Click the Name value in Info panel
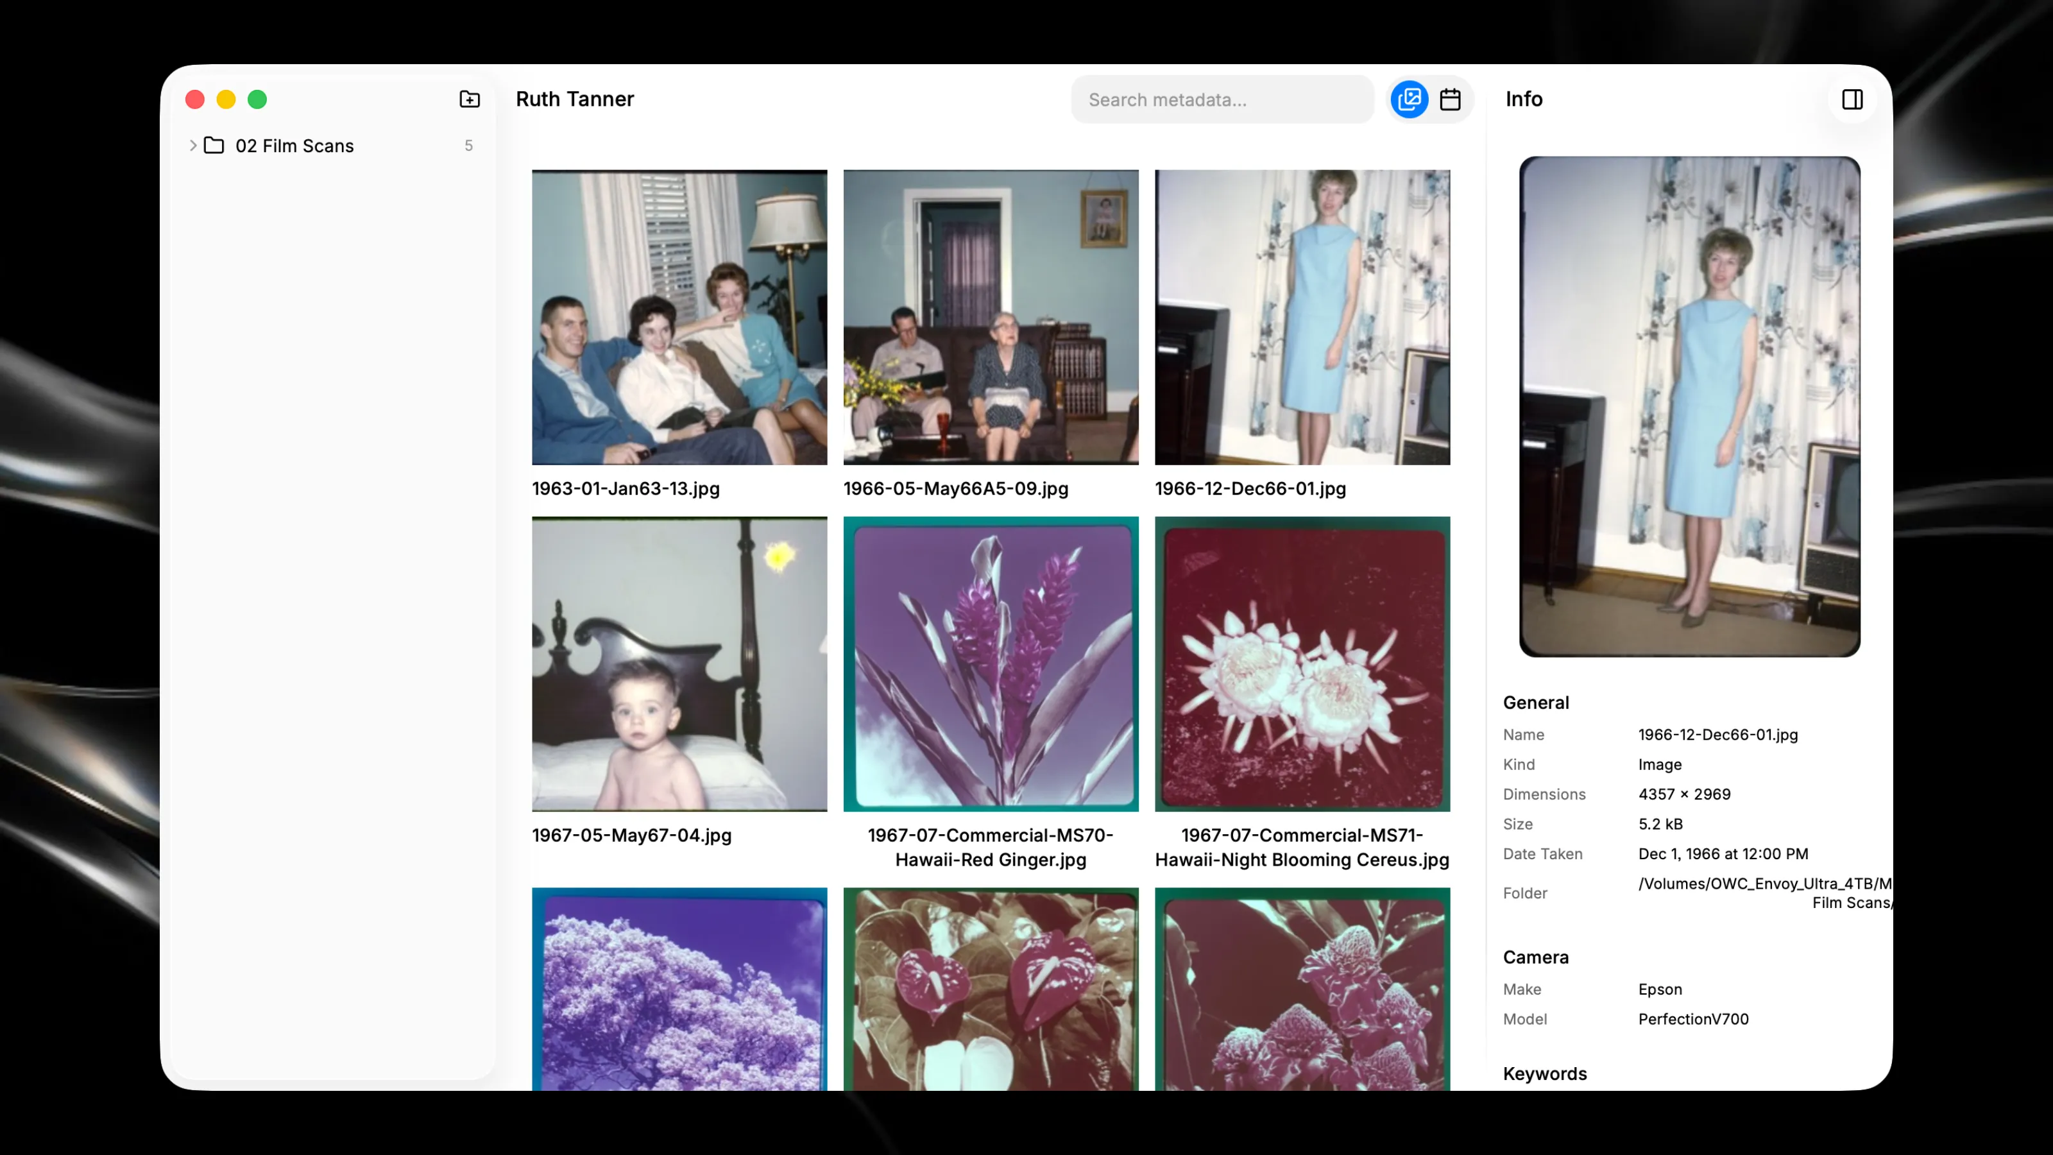The height and width of the screenshot is (1155, 2053). click(x=1717, y=734)
